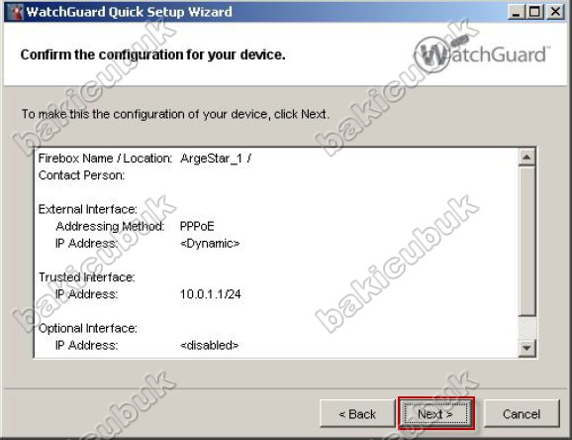Viewport: 572px width, 440px height.
Task: Select the PPPoE addressing method text
Action: 197,227
